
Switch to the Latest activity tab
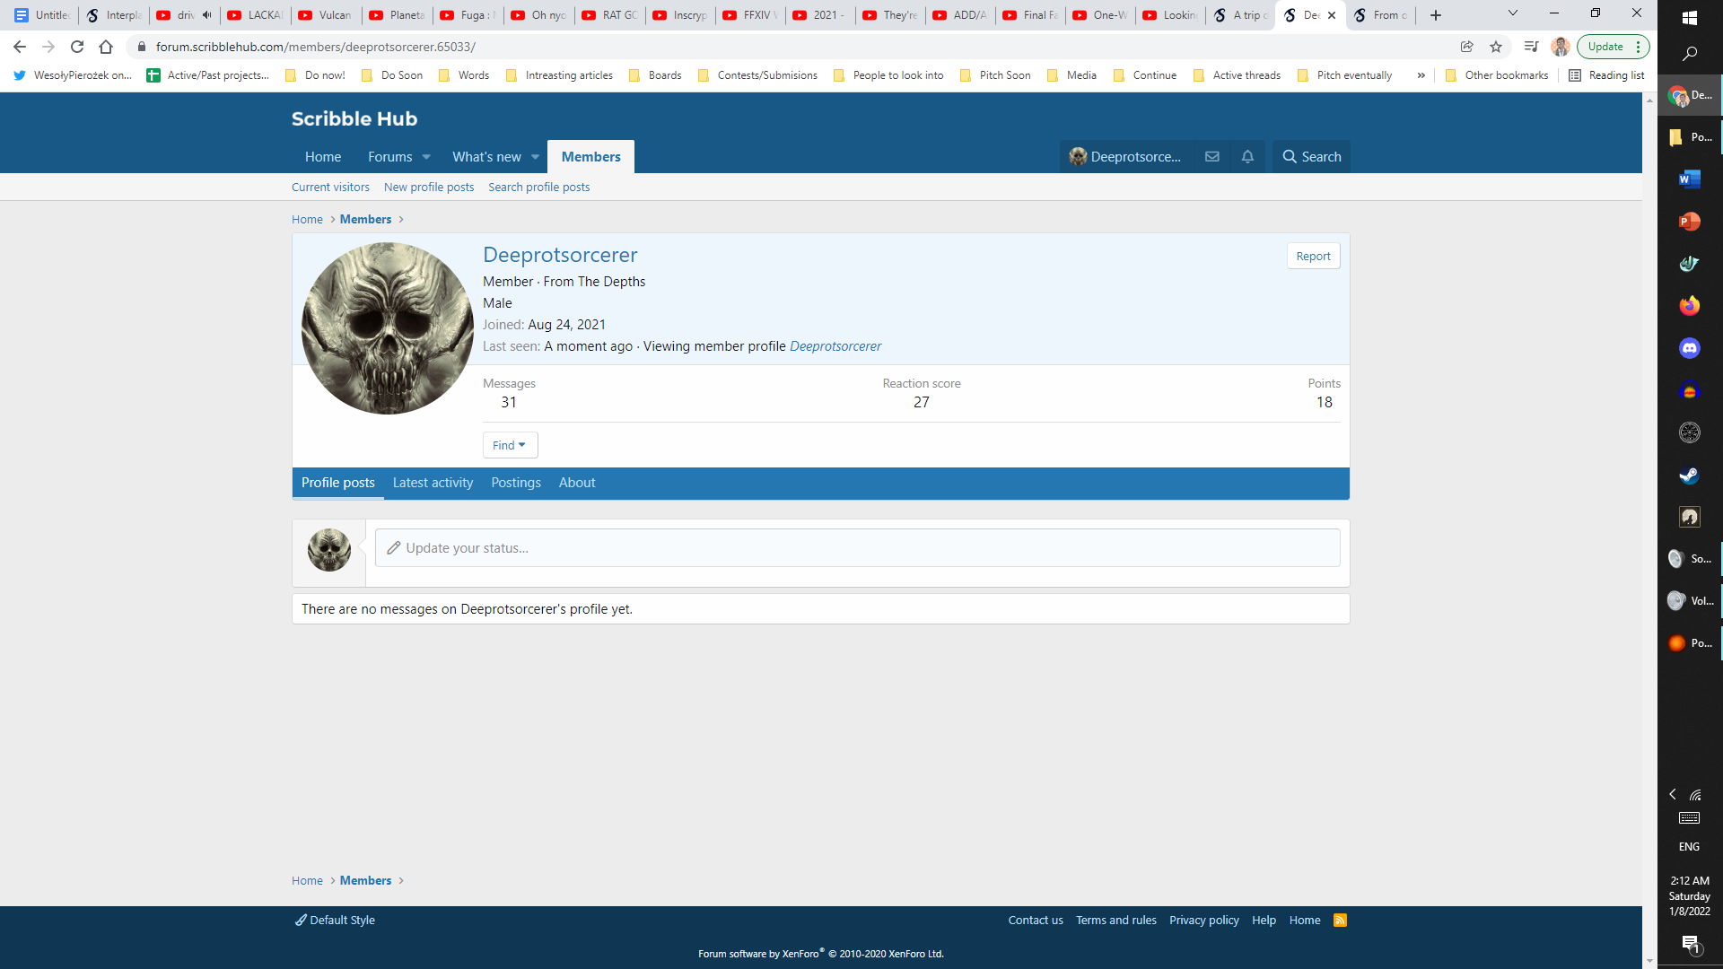[433, 483]
